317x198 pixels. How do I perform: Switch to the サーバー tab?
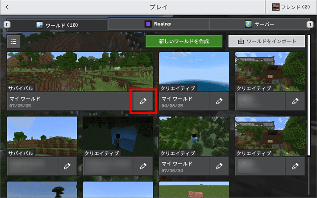tap(259, 24)
